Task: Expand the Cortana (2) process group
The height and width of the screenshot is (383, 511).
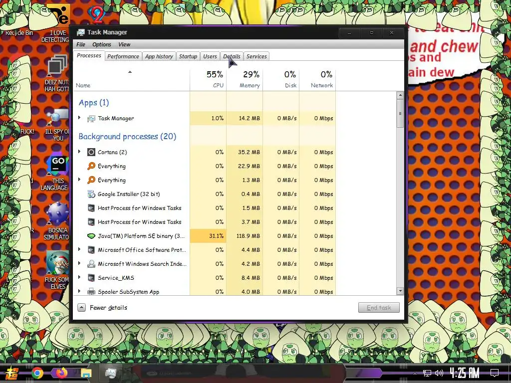Action: pyautogui.click(x=79, y=152)
